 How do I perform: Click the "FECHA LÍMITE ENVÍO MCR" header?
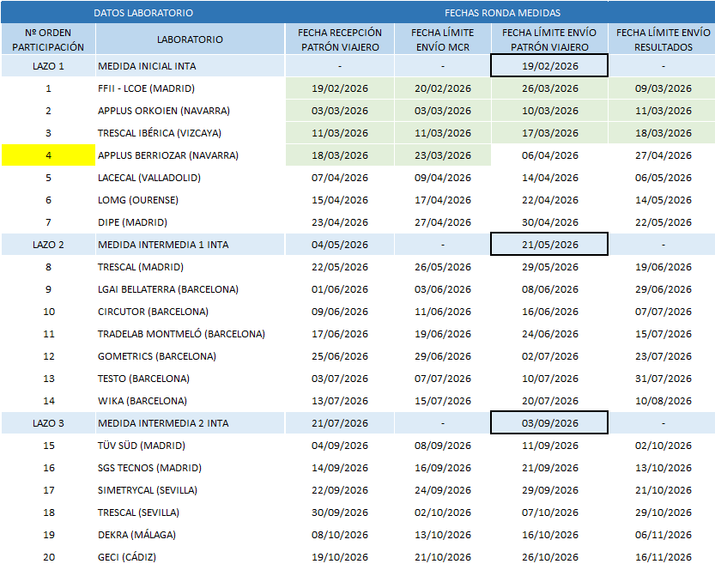click(x=442, y=39)
